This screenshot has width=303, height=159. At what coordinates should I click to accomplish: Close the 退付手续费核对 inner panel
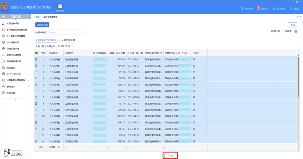point(300,17)
